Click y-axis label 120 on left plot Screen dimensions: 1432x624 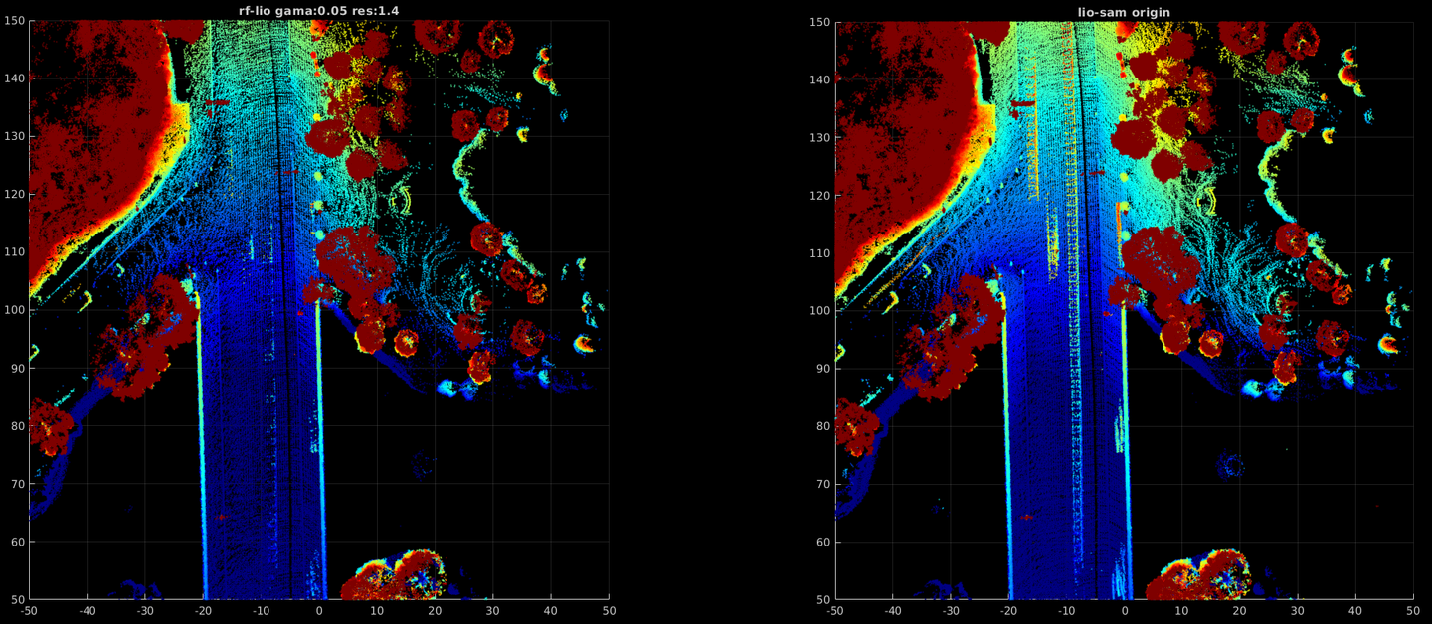[x=14, y=195]
